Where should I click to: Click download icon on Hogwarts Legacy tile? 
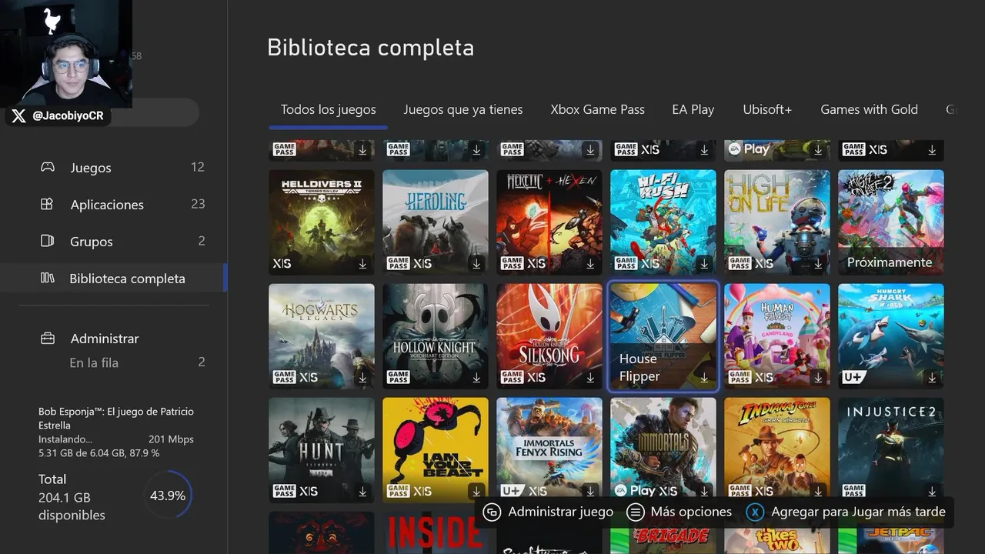point(362,378)
